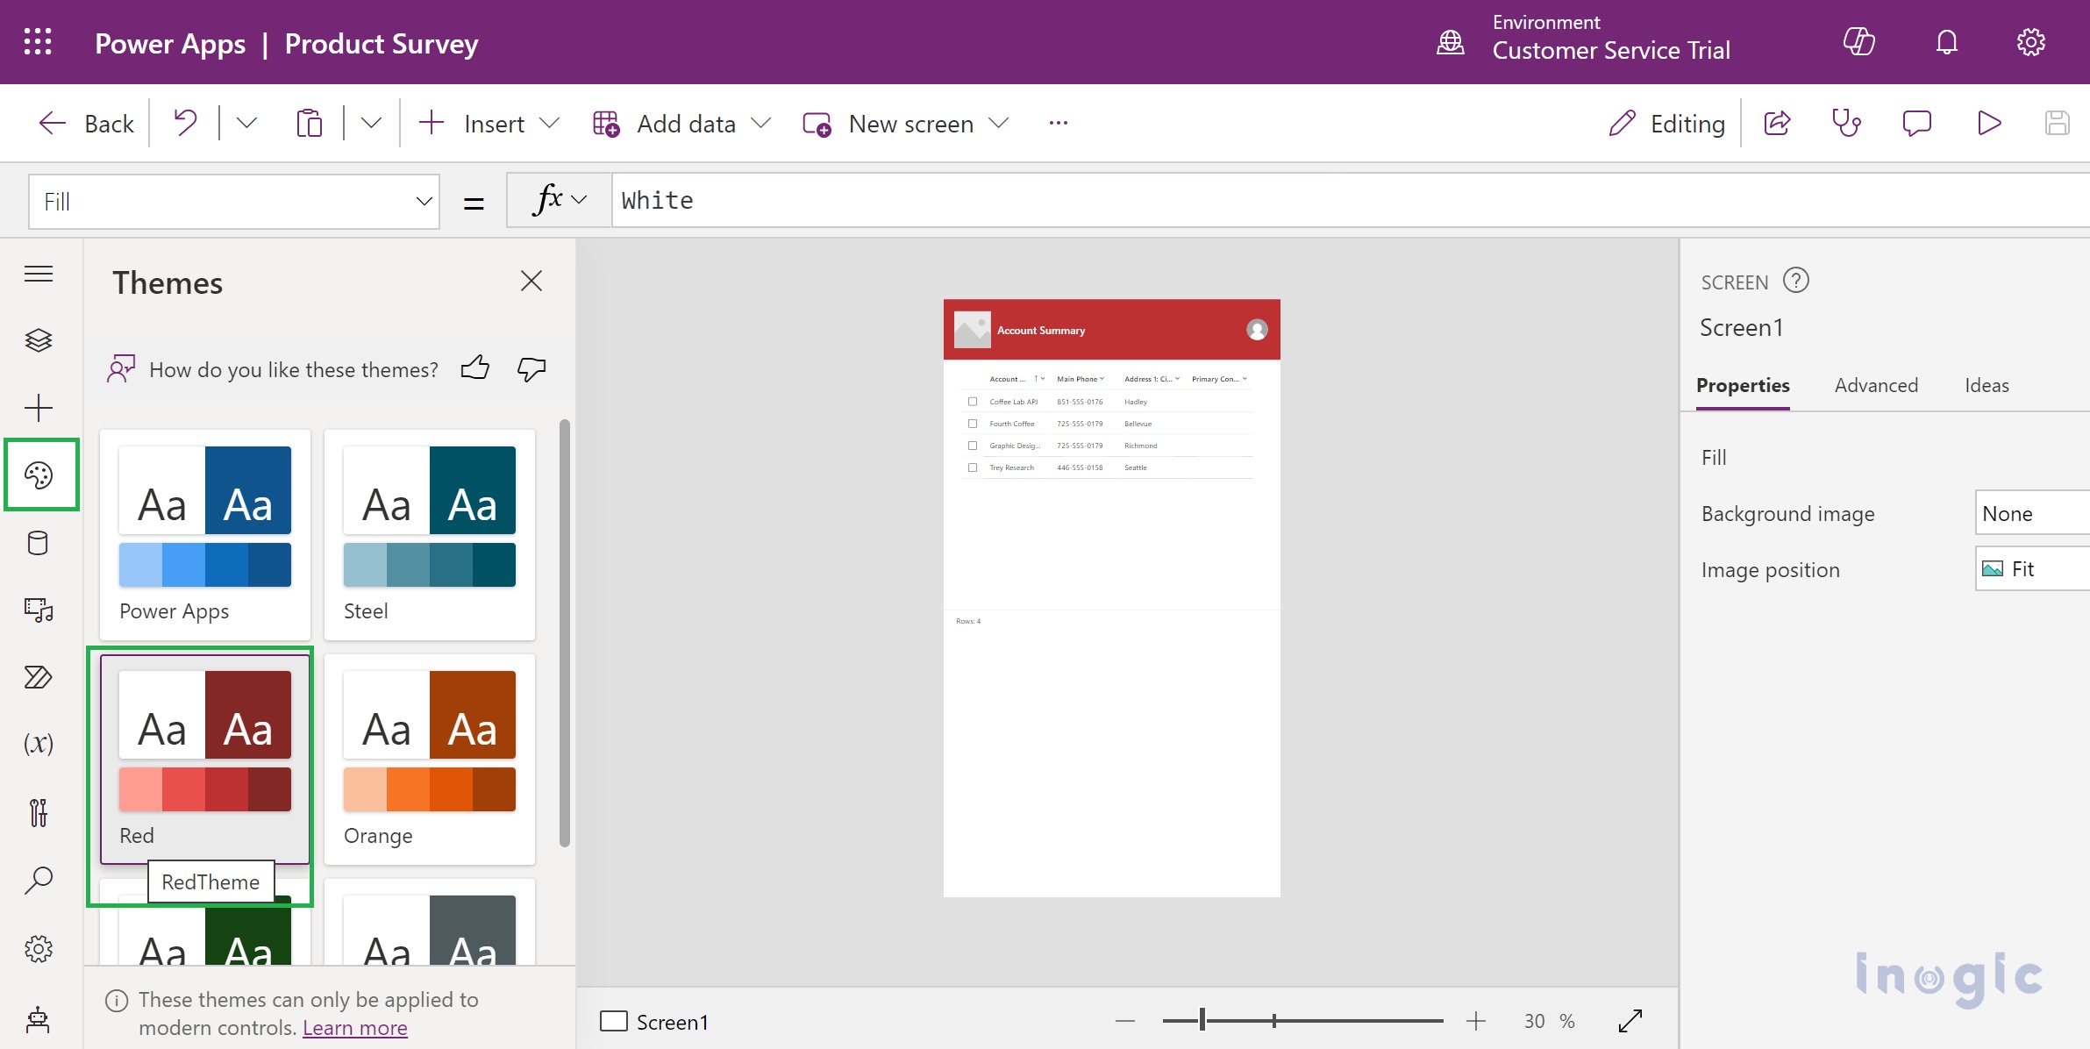Image resolution: width=2090 pixels, height=1049 pixels.
Task: Switch to the Advanced tab in properties
Action: coord(1875,385)
